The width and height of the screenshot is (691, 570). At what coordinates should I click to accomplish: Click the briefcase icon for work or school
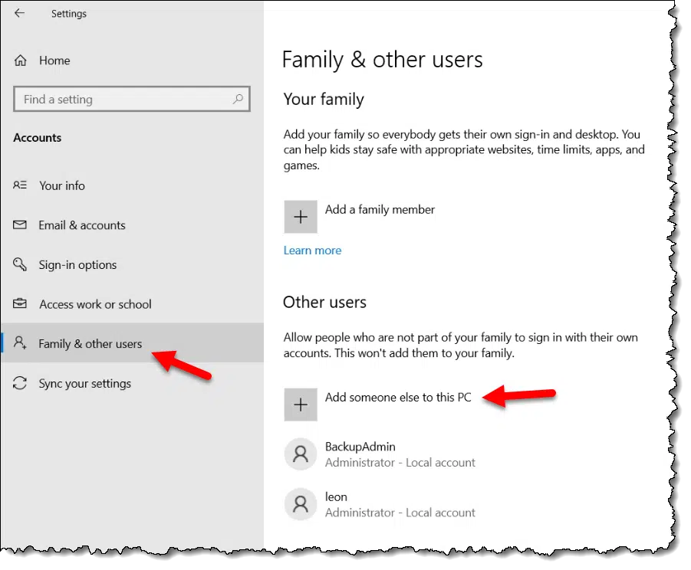(20, 303)
